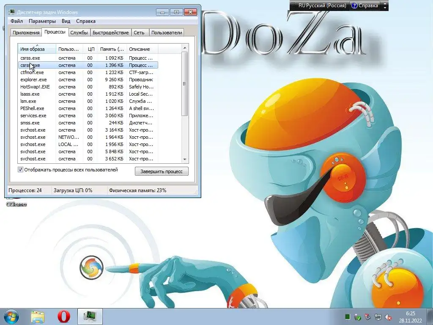Click the RU Русский (Россия) language indicator
The height and width of the screenshot is (325, 433).
pos(322,6)
